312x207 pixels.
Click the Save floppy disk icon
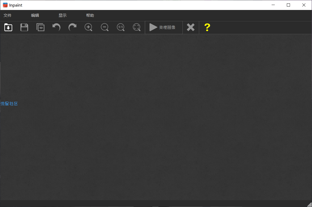(x=24, y=27)
